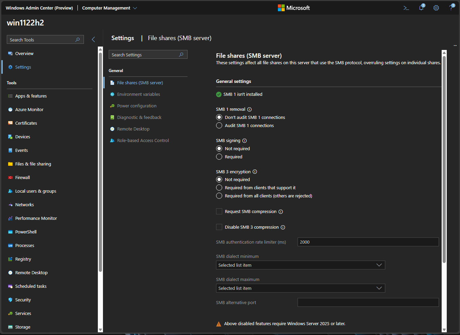
Task: Open the Files & file sharing tool
Action: (33, 164)
